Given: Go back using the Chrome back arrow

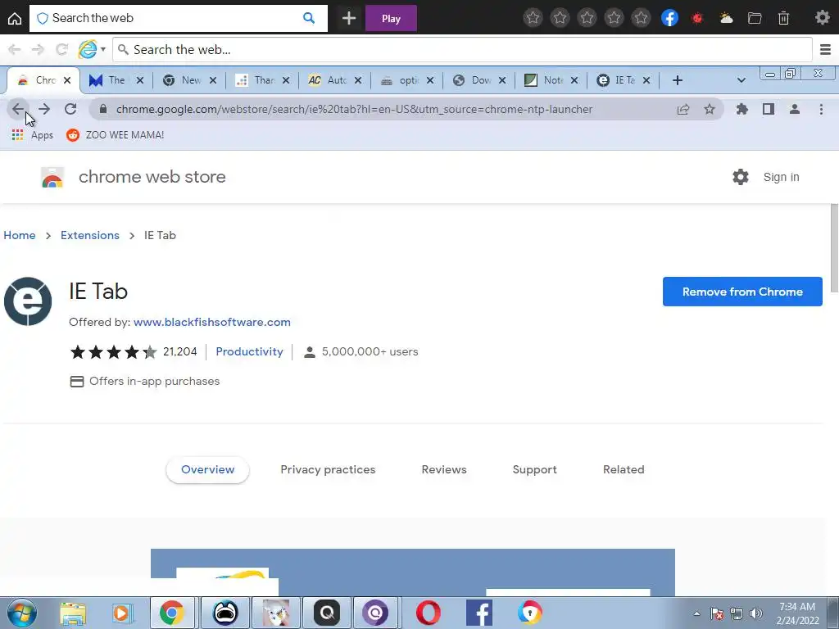Looking at the screenshot, I should click(18, 109).
